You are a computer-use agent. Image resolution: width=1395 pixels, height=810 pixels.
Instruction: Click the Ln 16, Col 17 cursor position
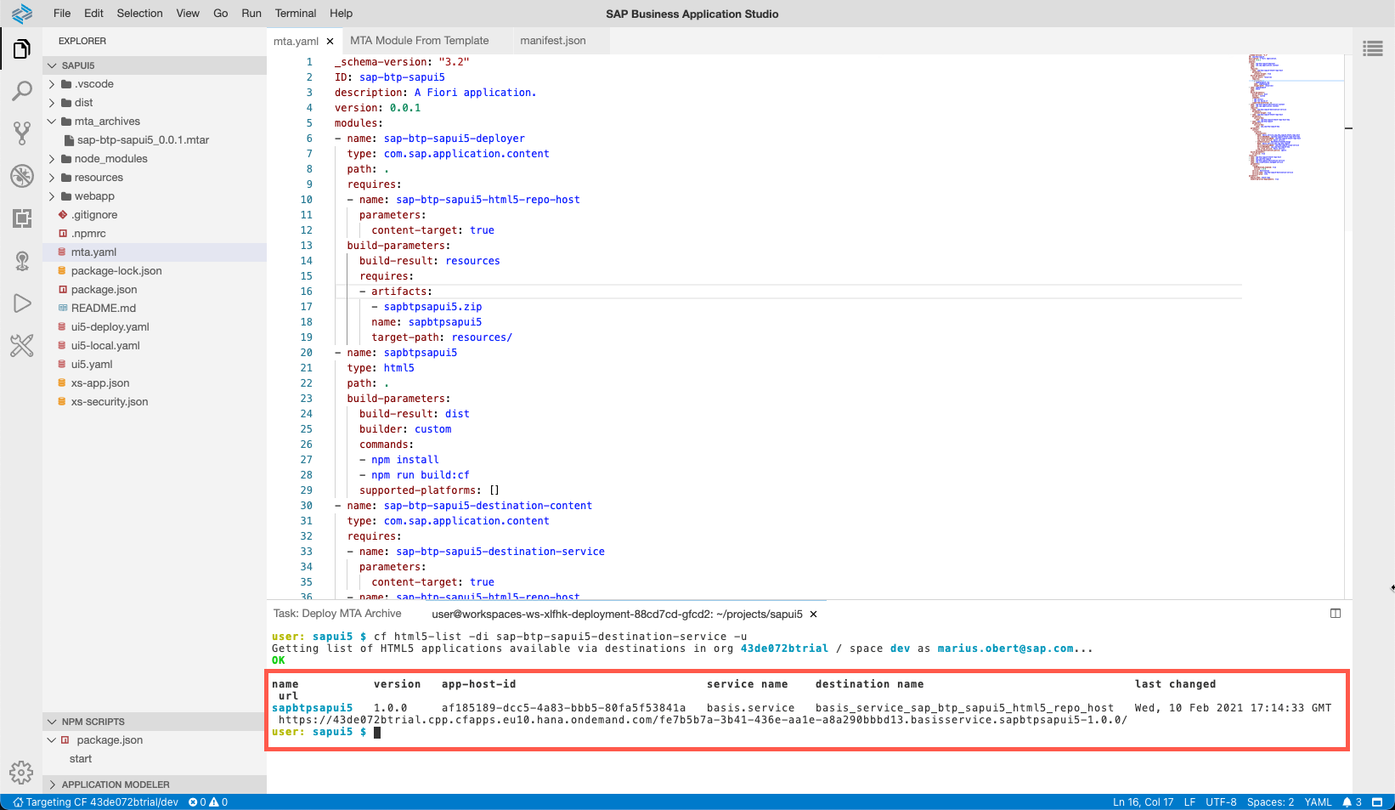tap(1143, 802)
